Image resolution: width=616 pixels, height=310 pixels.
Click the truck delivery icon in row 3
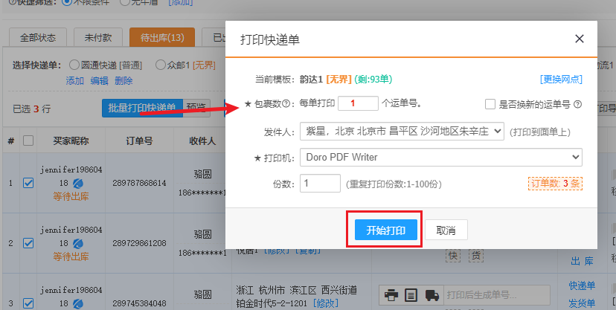[431, 296]
